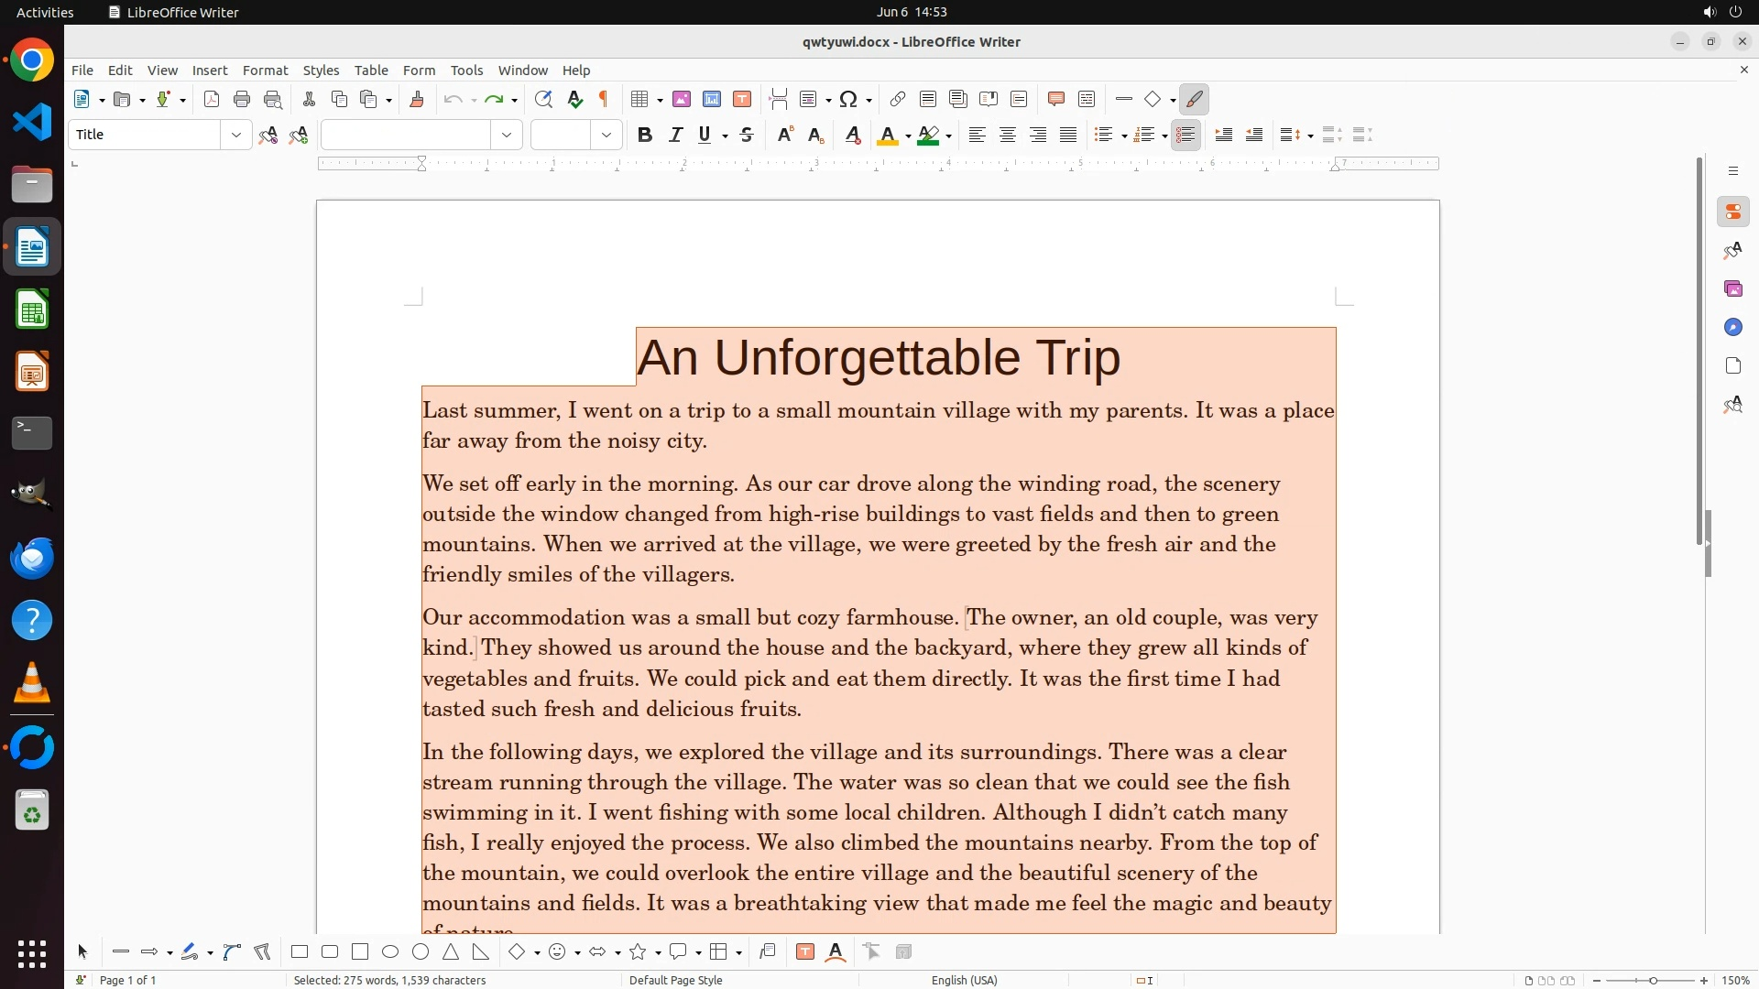Click English (USA) language in status bar
1759x989 pixels.
tap(964, 980)
